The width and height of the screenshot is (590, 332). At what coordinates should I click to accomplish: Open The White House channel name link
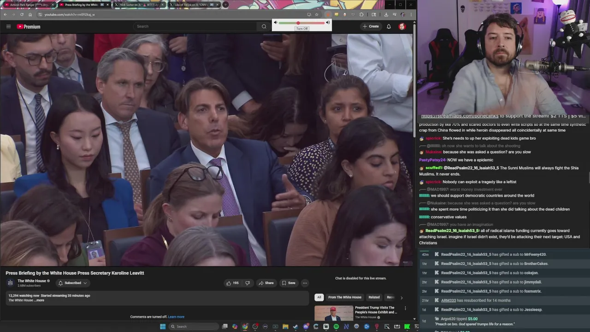tap(32, 281)
